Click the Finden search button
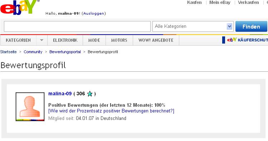The height and width of the screenshot is (141, 268). (x=251, y=26)
